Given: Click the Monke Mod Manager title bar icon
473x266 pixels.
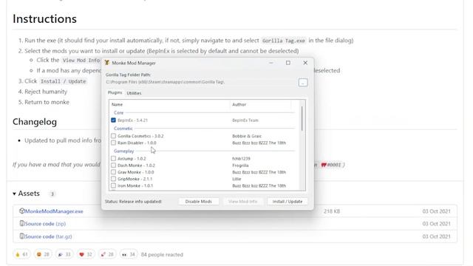Looking at the screenshot, I should pos(106,63).
